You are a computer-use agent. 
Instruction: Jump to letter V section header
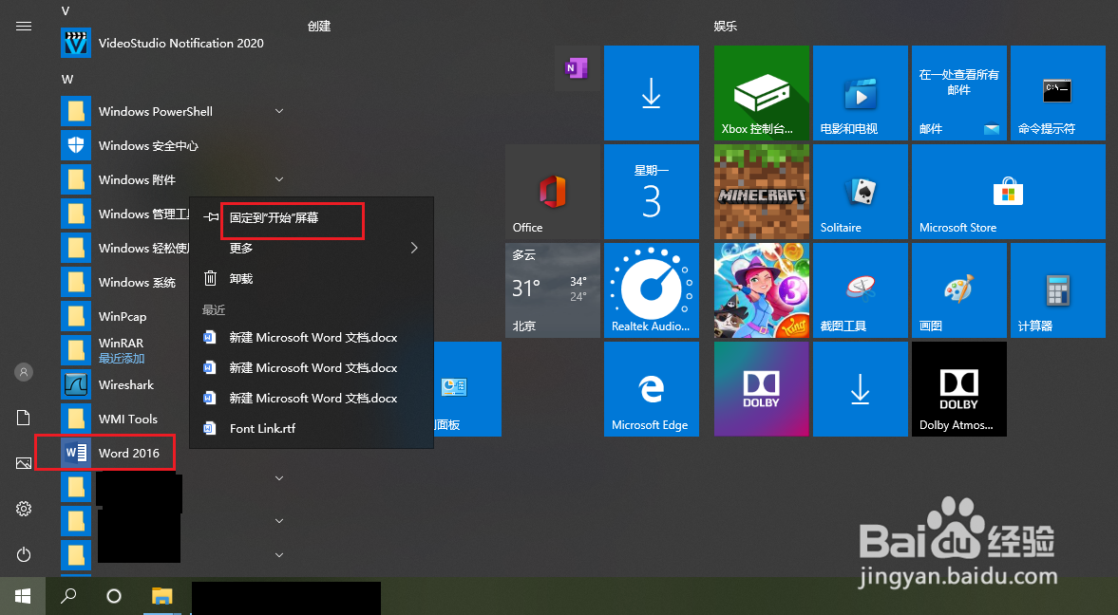pos(66,10)
